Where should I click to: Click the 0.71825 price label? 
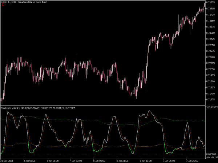click(x=210, y=87)
